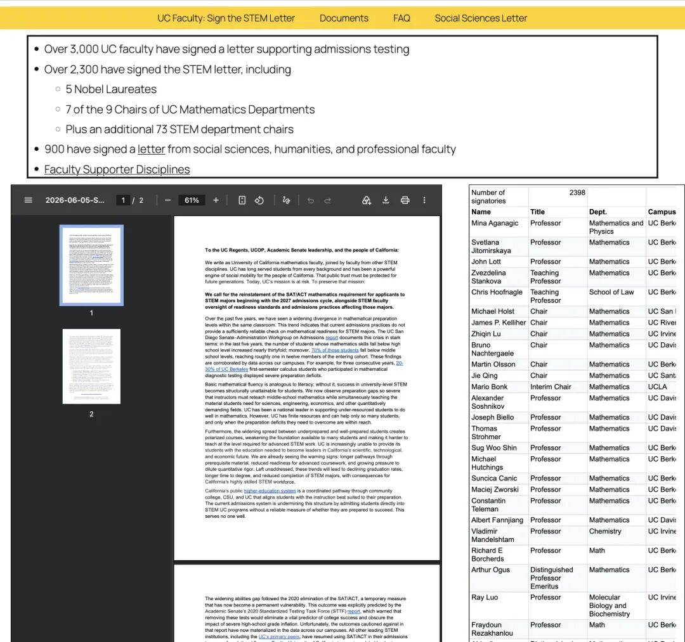Click the "Ray Luo" name cell
The height and width of the screenshot is (642, 685).
click(499, 606)
